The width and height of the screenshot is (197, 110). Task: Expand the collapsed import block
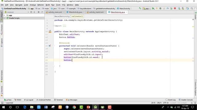pos(54,26)
